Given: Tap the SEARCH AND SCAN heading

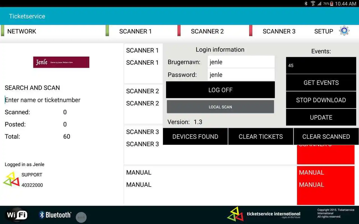Looking at the screenshot, I should coord(32,88).
